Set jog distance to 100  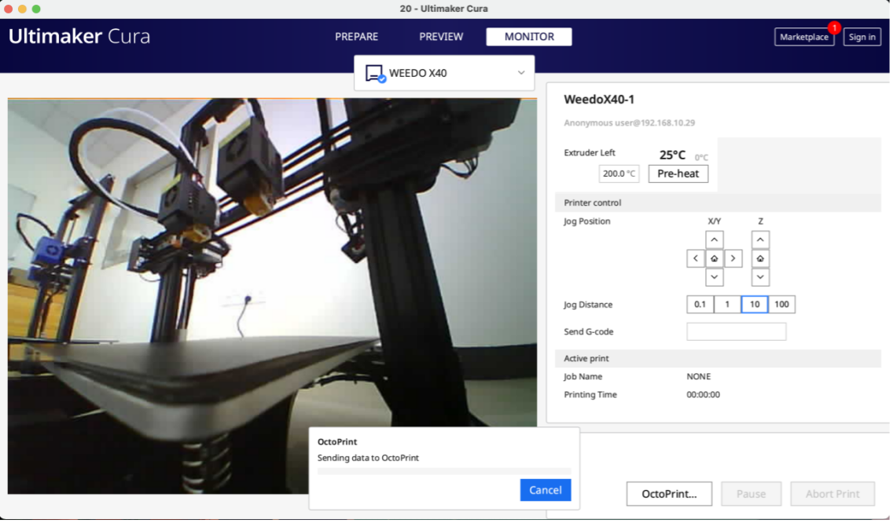(x=781, y=305)
